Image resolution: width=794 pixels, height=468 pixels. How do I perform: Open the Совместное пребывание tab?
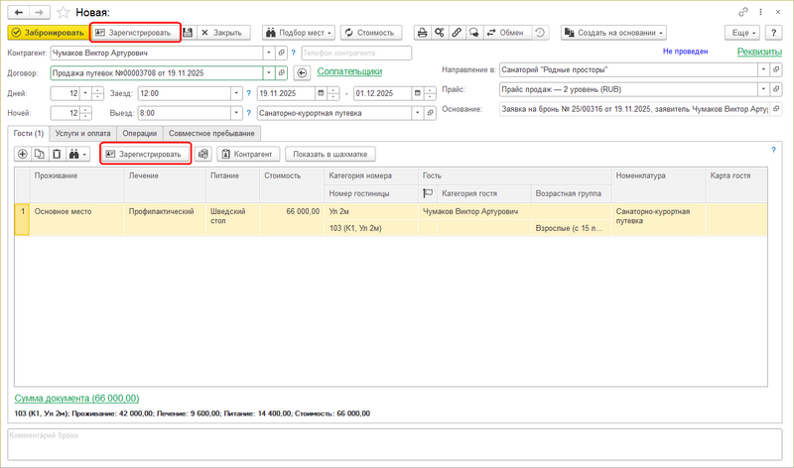coord(211,132)
